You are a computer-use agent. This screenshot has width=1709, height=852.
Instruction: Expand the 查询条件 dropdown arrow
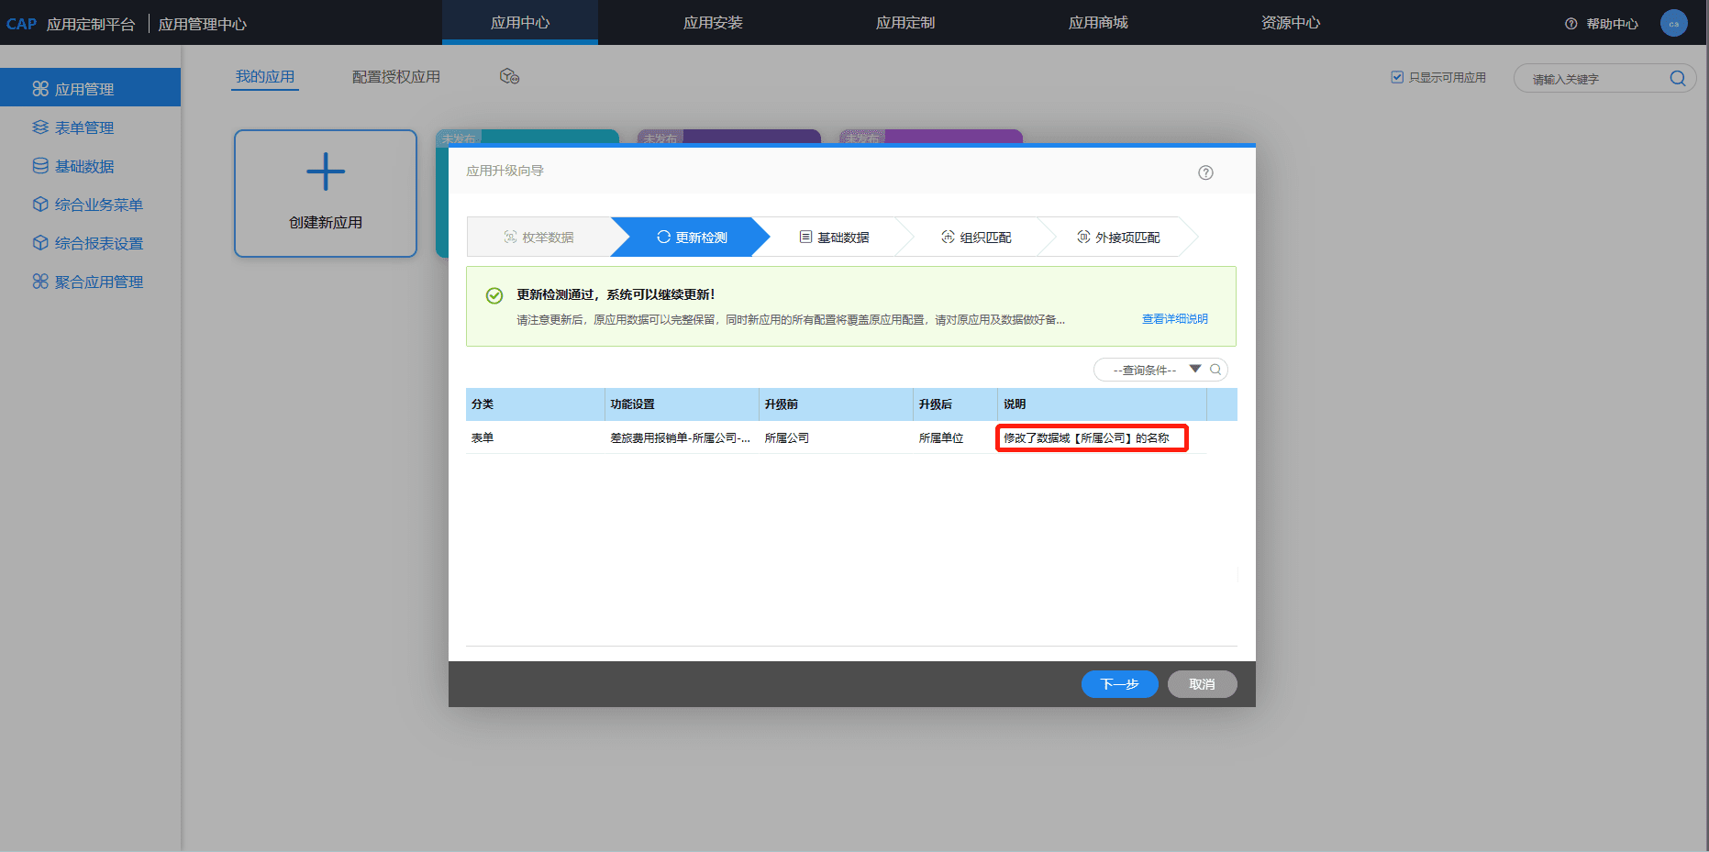[1195, 369]
